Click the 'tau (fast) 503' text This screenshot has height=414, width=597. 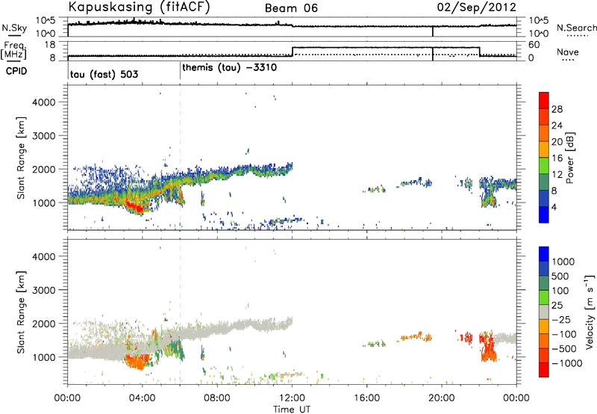click(x=104, y=74)
